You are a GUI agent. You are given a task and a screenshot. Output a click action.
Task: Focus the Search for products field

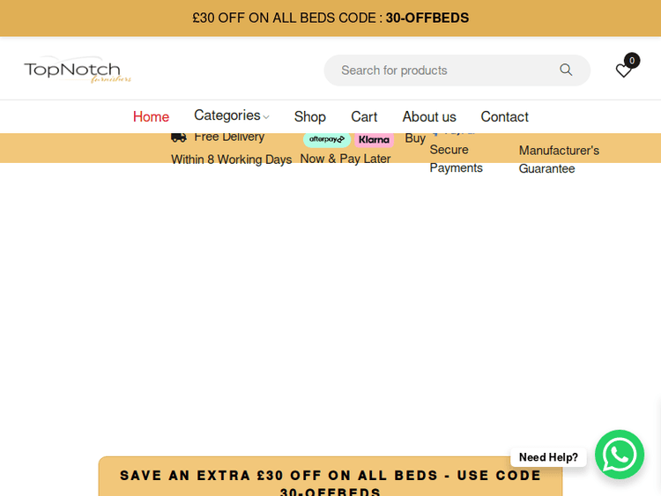coord(441,70)
